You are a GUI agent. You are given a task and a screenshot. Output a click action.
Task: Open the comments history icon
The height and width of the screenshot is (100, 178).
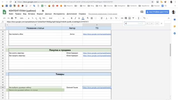coord(142,12)
